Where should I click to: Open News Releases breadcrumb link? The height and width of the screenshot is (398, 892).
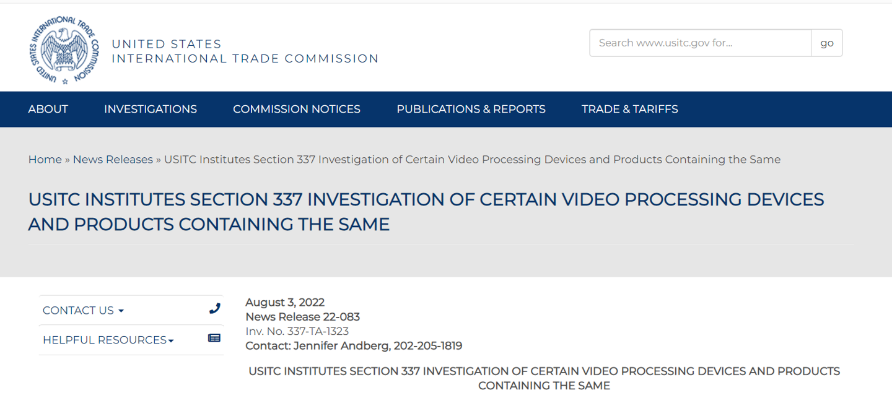point(113,160)
